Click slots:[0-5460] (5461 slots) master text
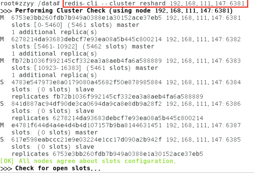254x173 pixels. tap(75, 25)
